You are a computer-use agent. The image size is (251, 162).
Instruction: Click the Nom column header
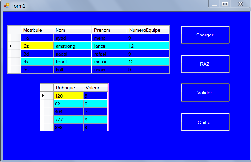coord(72,30)
